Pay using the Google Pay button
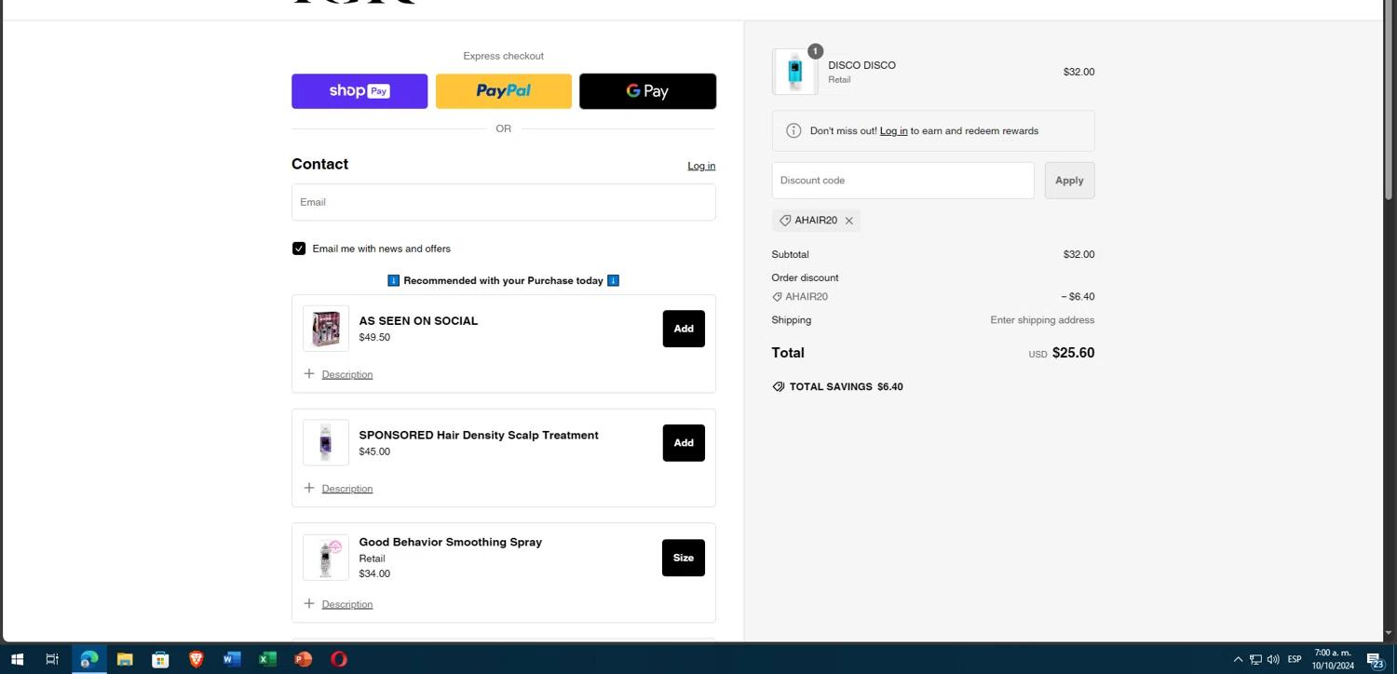 647,91
